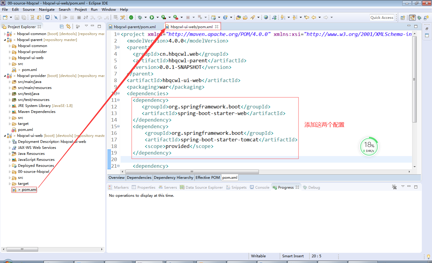Image resolution: width=432 pixels, height=263 pixels.
Task: Click the Smart Insert status bar entry
Action: point(293,256)
